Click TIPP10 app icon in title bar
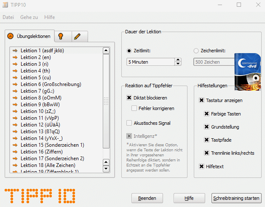The image size is (265, 207). point(6,5)
